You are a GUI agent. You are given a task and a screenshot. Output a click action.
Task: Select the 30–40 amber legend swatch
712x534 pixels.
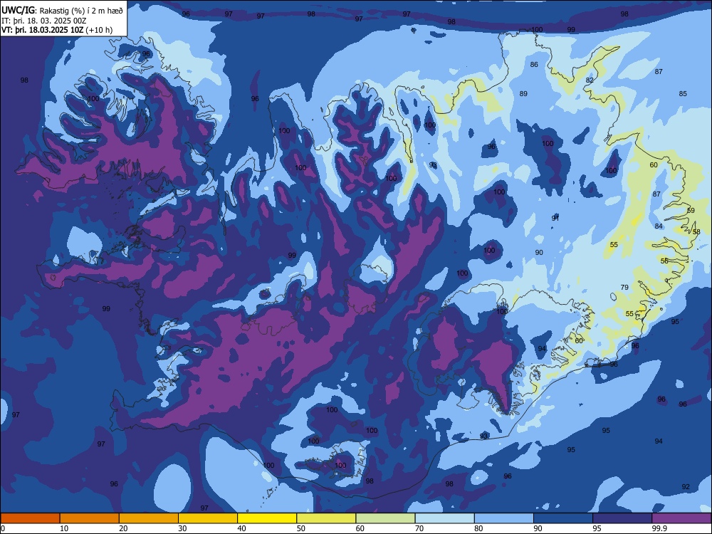tap(208, 518)
